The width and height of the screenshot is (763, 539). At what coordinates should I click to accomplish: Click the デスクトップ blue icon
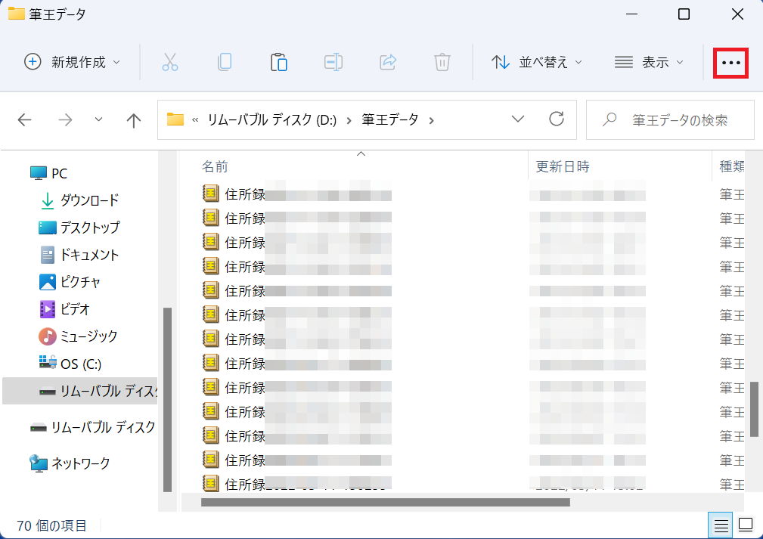pyautogui.click(x=47, y=228)
